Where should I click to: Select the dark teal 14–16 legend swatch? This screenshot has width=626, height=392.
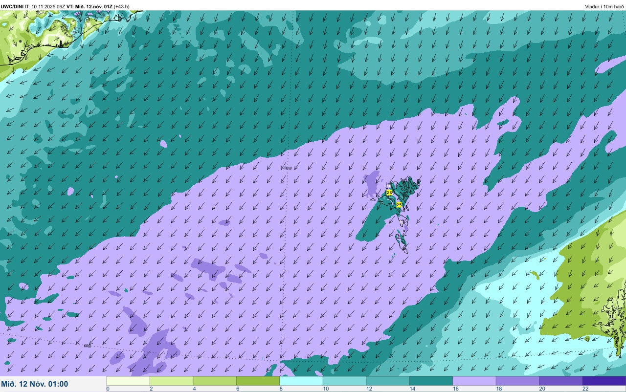point(431,381)
